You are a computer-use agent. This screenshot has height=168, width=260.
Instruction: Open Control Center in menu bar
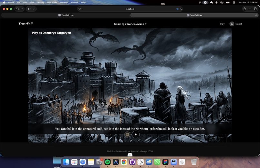coord(234,3)
